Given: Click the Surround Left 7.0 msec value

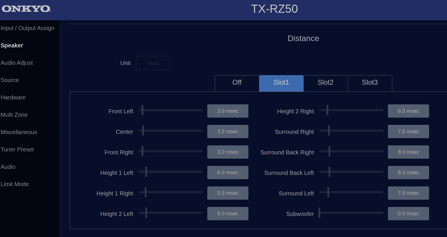Looking at the screenshot, I should coord(408,193).
